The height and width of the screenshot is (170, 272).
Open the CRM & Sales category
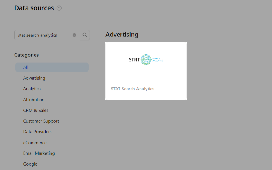coord(36,110)
